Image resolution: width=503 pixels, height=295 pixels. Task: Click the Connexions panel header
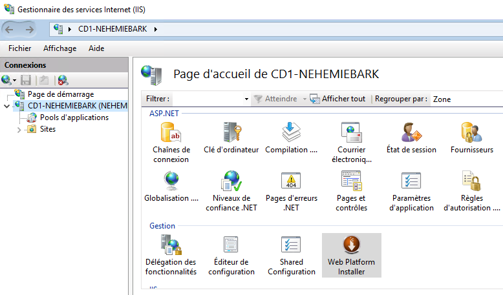[64, 65]
